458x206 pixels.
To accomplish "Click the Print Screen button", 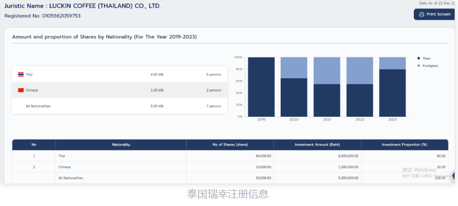I will pos(435,15).
